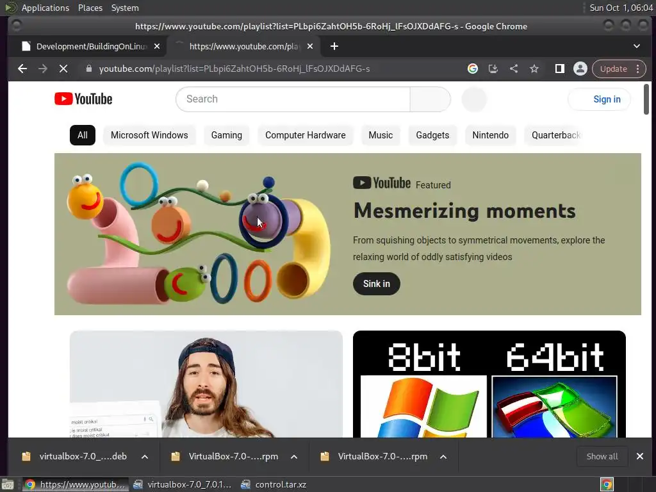Open a new tab with the plus button
The height and width of the screenshot is (492, 656).
point(334,46)
